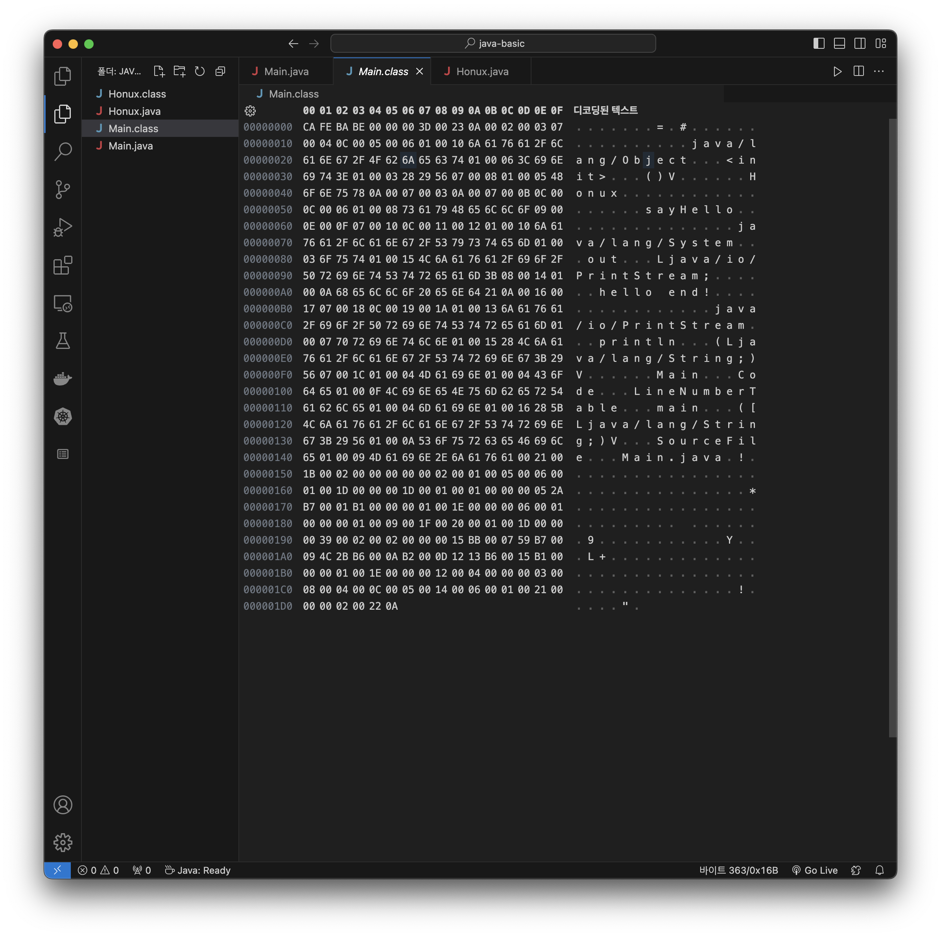The image size is (941, 937).
Task: Open the Search view in activity bar
Action: click(x=63, y=151)
